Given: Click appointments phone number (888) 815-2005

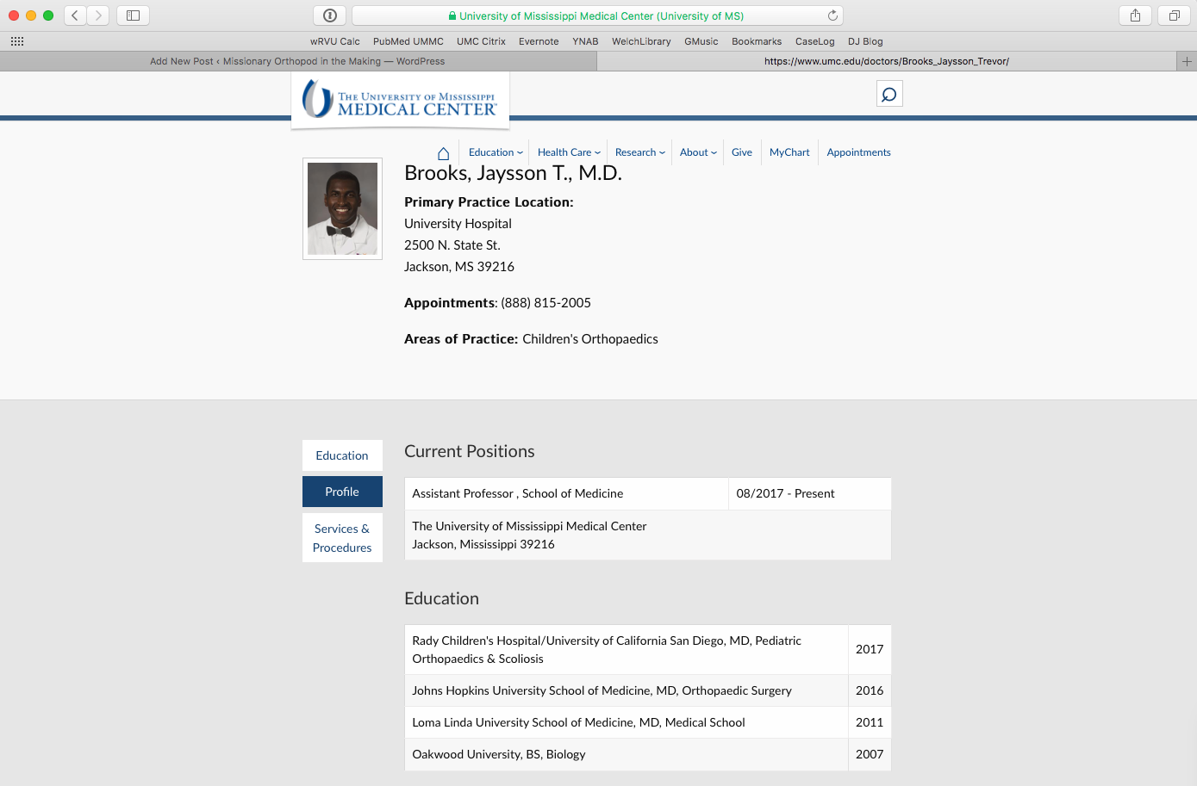Looking at the screenshot, I should coord(546,303).
